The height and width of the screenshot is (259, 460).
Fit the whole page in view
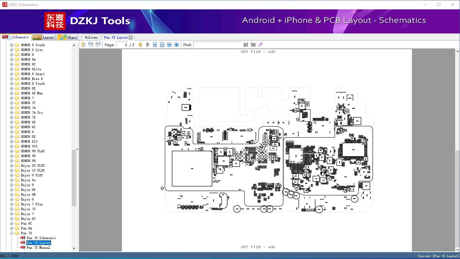tap(162, 45)
